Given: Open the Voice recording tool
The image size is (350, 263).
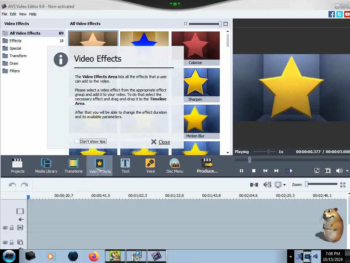Looking at the screenshot, I should (150, 166).
